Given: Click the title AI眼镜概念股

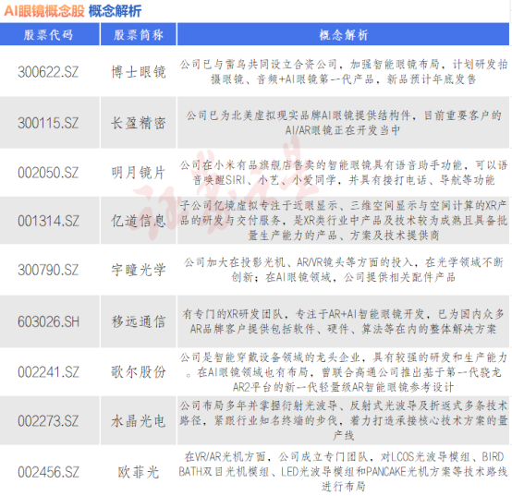Looking at the screenshot, I should 44,11.
